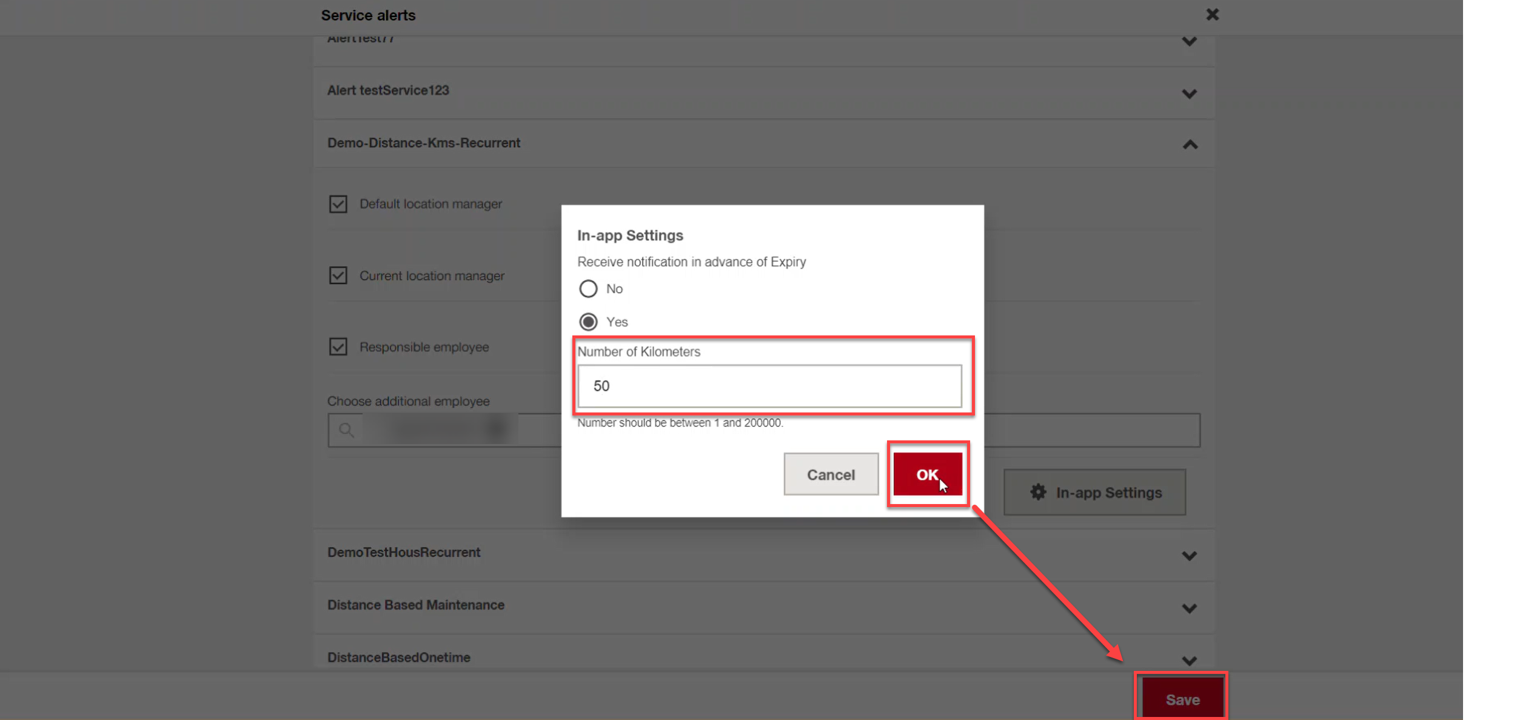Click the magnifier icon in employee search
Screen dimensions: 1517x720
(x=346, y=430)
